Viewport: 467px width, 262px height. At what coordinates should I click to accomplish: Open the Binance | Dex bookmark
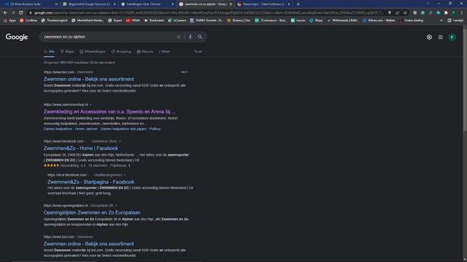[239, 20]
